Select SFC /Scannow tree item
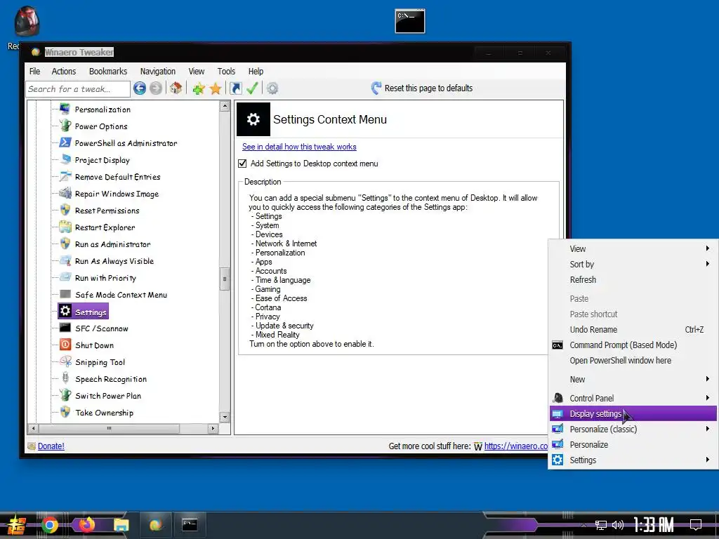The height and width of the screenshot is (539, 719). [102, 328]
